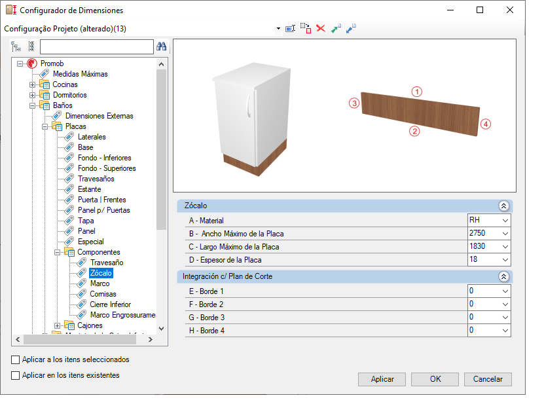This screenshot has height=404, width=544.
Task: Collapse the Zócalo properties section
Action: (x=504, y=206)
